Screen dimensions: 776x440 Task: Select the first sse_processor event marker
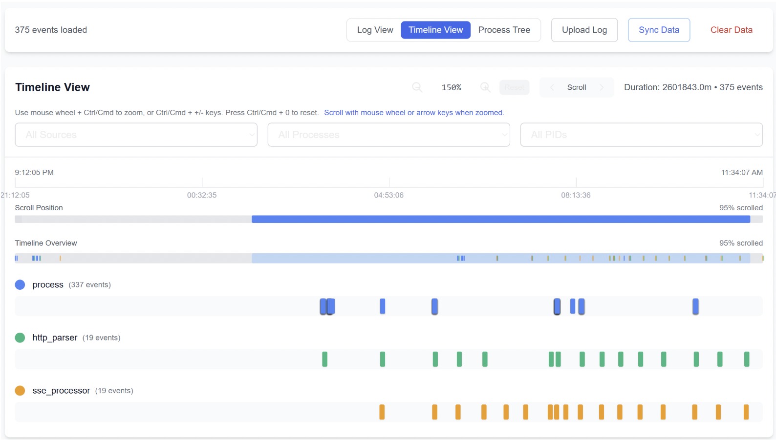tap(382, 412)
